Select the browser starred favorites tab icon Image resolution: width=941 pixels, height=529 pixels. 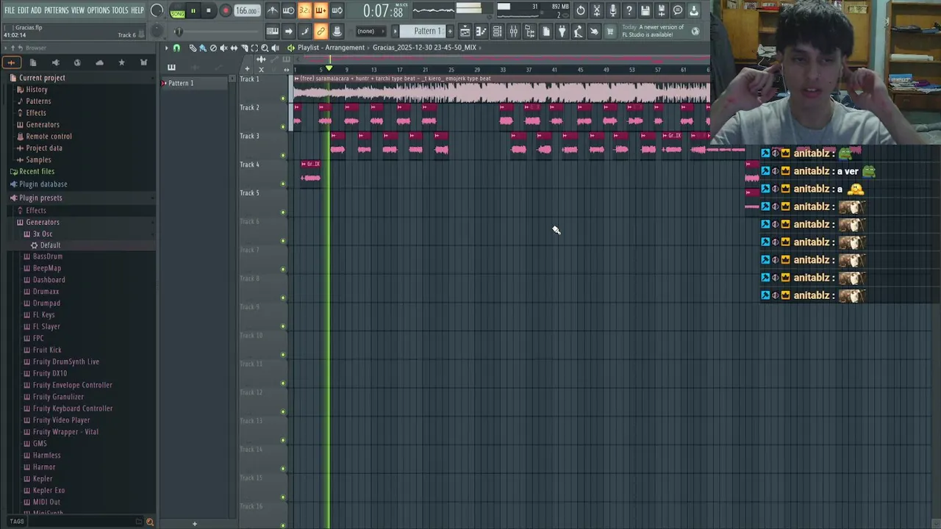[x=121, y=62]
